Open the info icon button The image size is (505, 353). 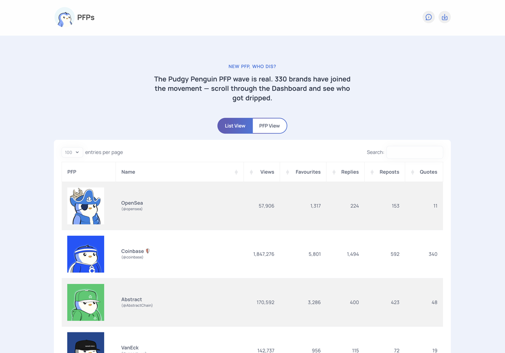point(428,17)
